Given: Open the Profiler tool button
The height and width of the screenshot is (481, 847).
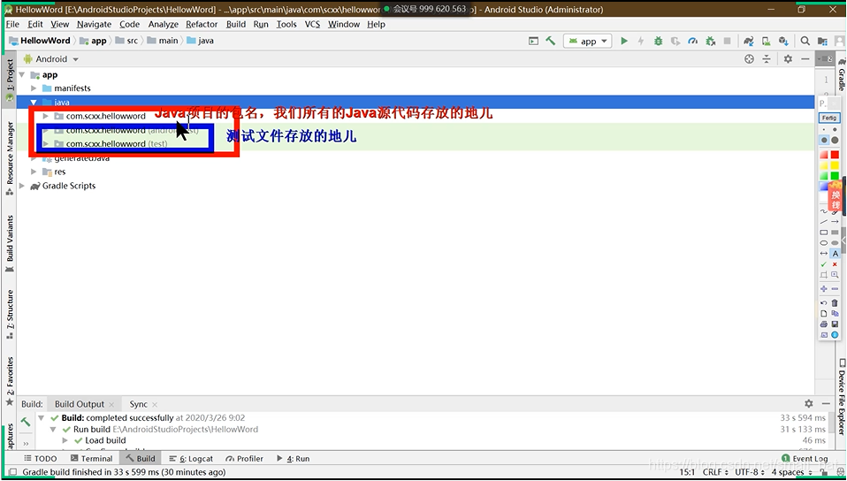Looking at the screenshot, I should tap(244, 458).
